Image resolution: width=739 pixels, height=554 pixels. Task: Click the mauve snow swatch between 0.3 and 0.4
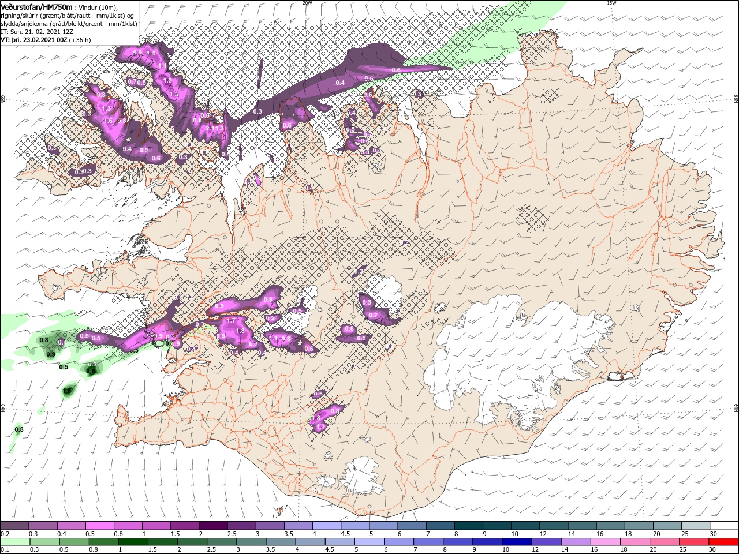coord(43,526)
